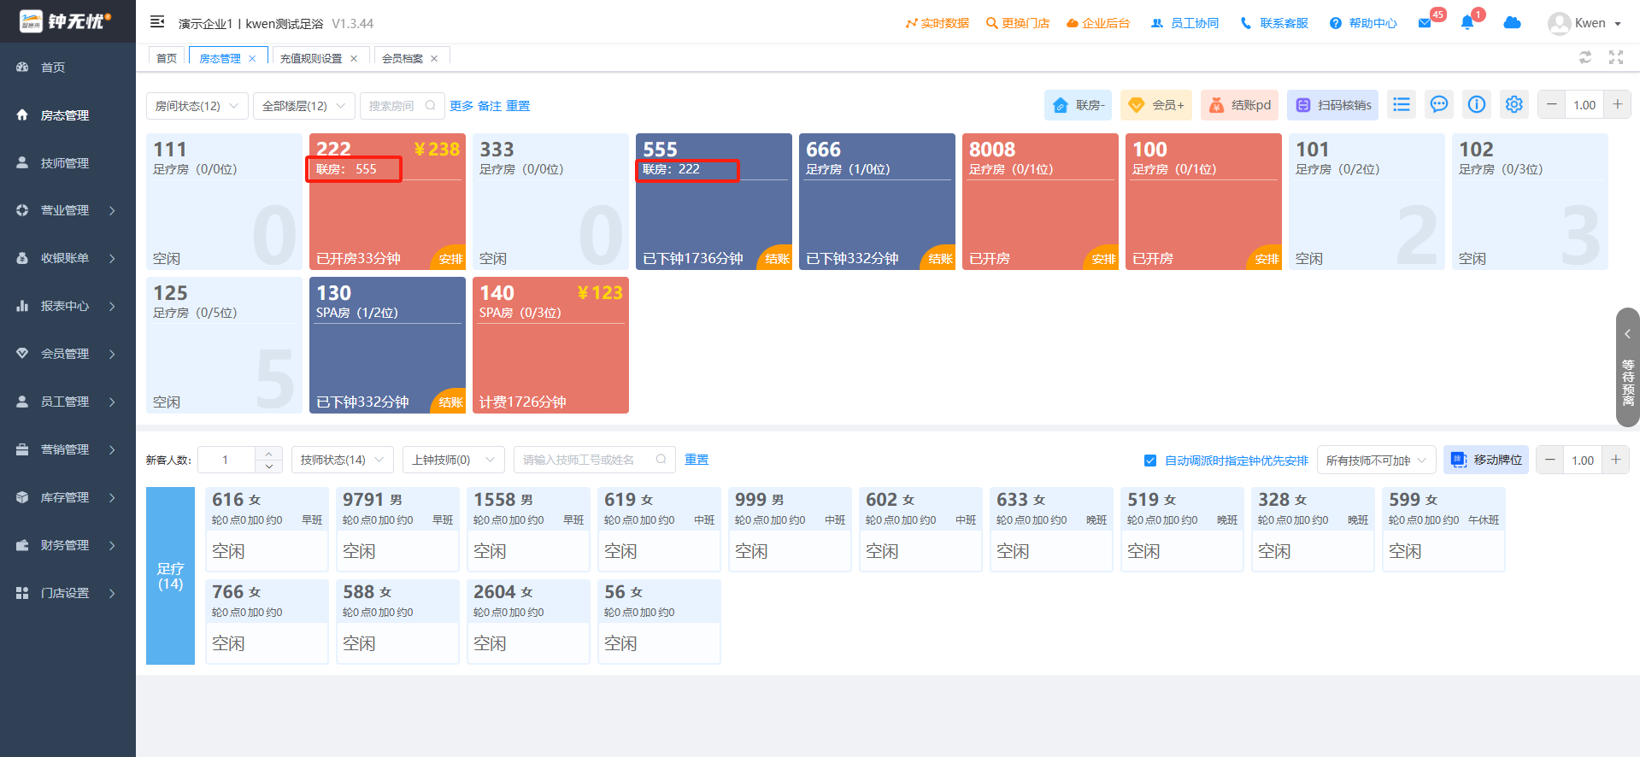The width and height of the screenshot is (1640, 757).
Task: Open Kwen user account dropdown
Action: pyautogui.click(x=1584, y=23)
